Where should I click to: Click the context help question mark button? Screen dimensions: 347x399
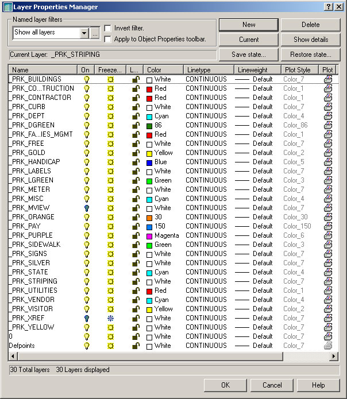(328, 7)
